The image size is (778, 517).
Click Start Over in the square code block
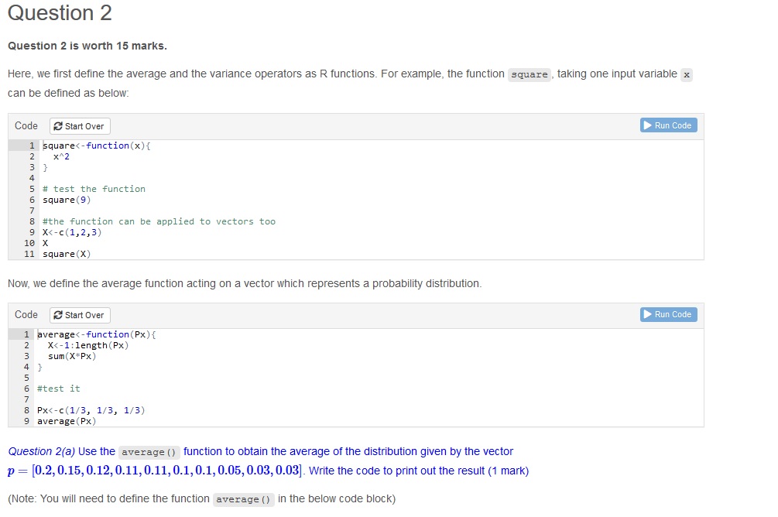(x=80, y=126)
